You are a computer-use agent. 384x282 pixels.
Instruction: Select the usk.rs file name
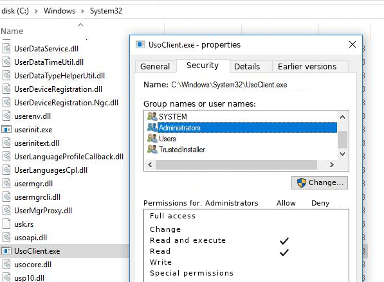coord(24,224)
